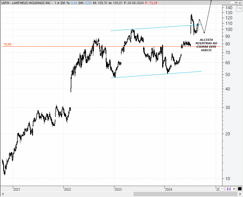Viewport: 243px width, 197px height.
Task: Minimize the LNTH chart window
Action: 233,3
